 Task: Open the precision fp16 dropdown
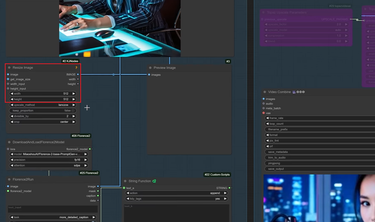pyautogui.click(x=49, y=160)
